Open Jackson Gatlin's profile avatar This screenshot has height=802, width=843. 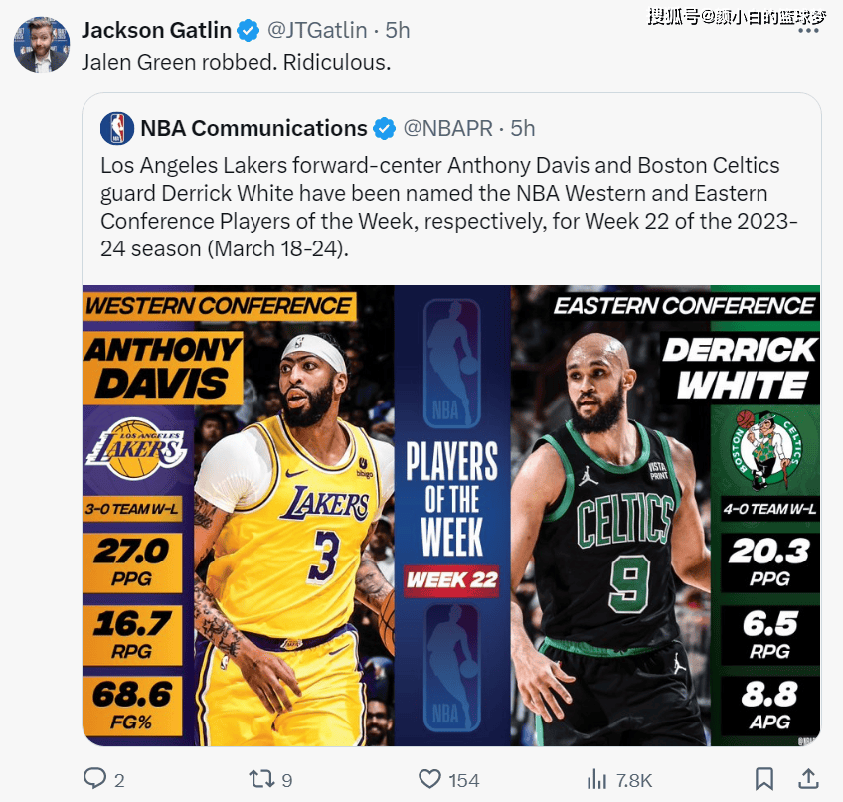coord(41,45)
